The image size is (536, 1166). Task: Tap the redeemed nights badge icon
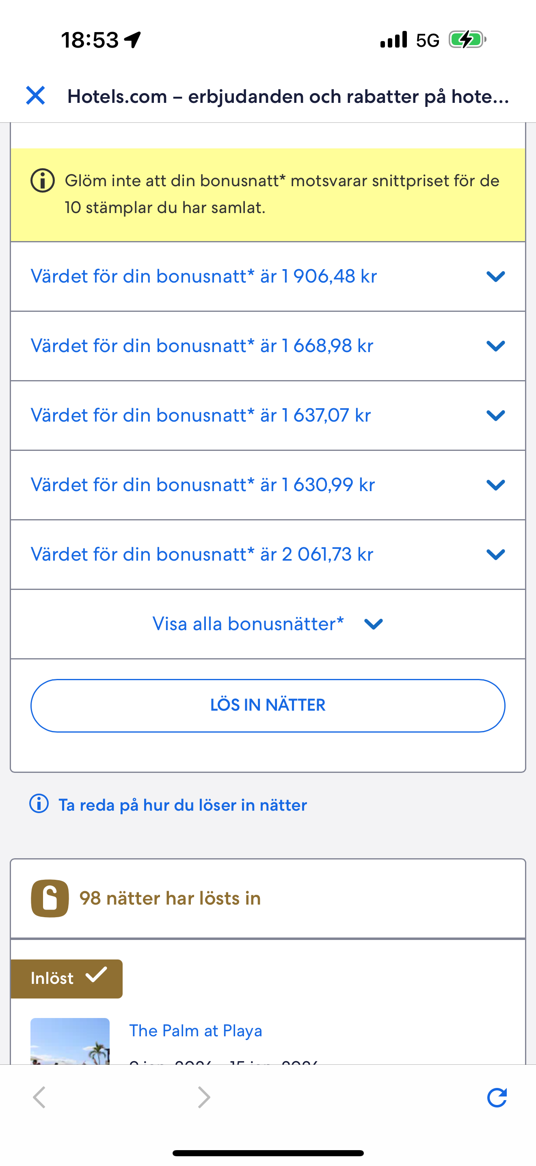50,898
